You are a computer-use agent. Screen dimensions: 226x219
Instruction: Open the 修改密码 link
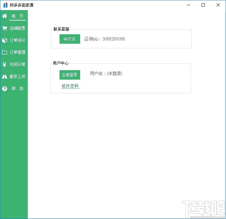pos(70,86)
